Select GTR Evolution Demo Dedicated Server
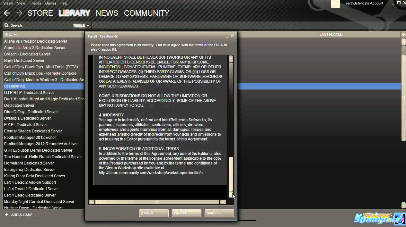This screenshot has height=227, width=406. click(38, 150)
